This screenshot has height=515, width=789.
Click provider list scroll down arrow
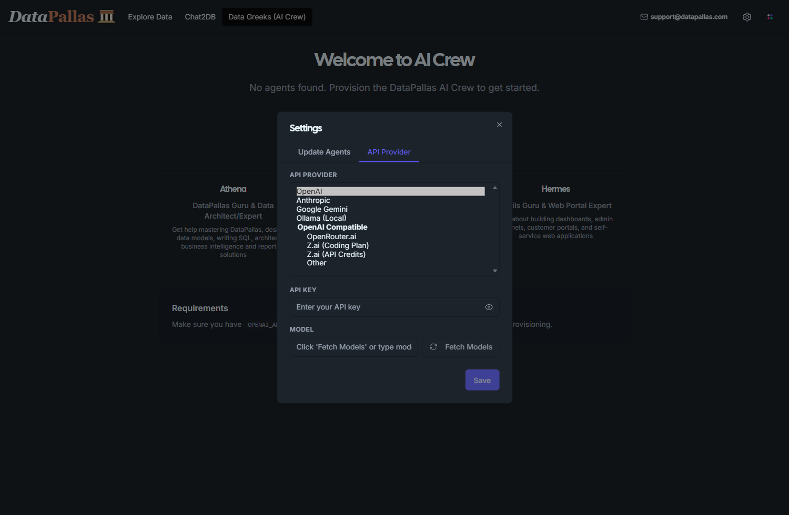(x=495, y=271)
